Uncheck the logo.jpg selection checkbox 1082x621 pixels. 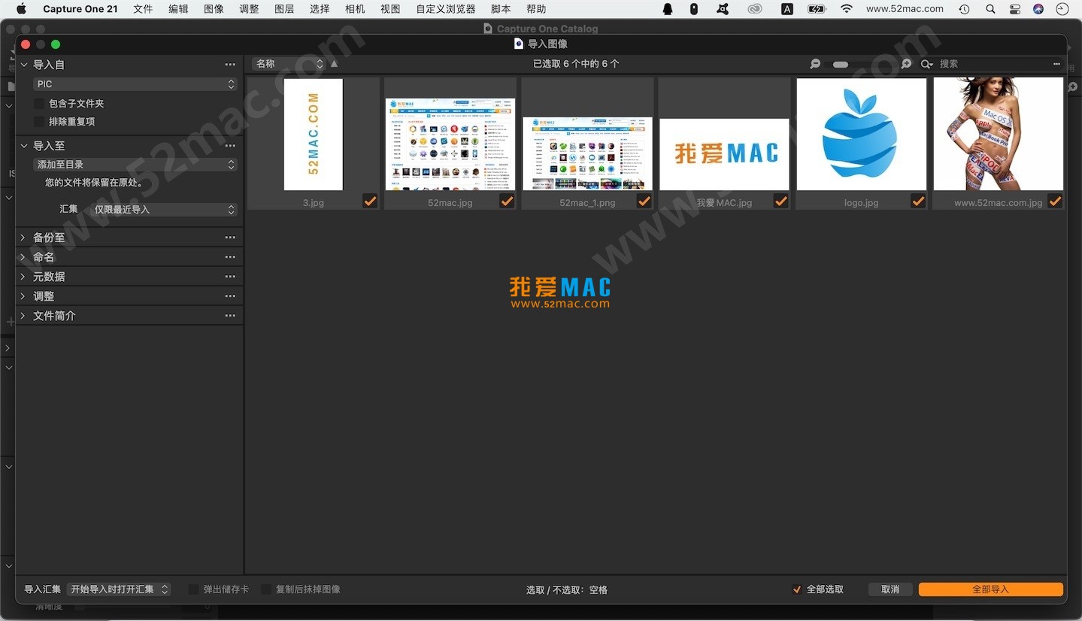tap(918, 201)
